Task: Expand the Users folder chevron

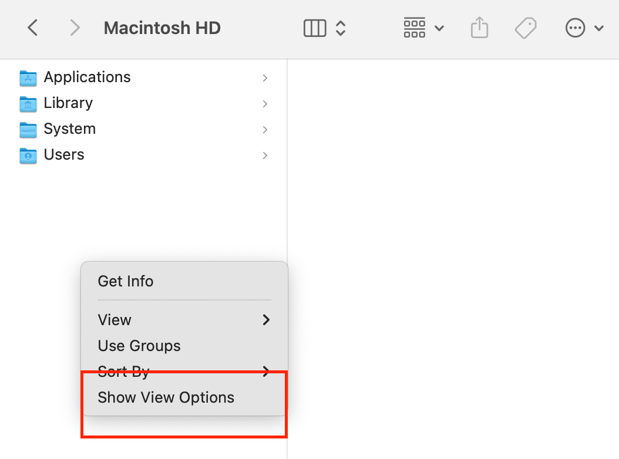Action: pyautogui.click(x=265, y=156)
